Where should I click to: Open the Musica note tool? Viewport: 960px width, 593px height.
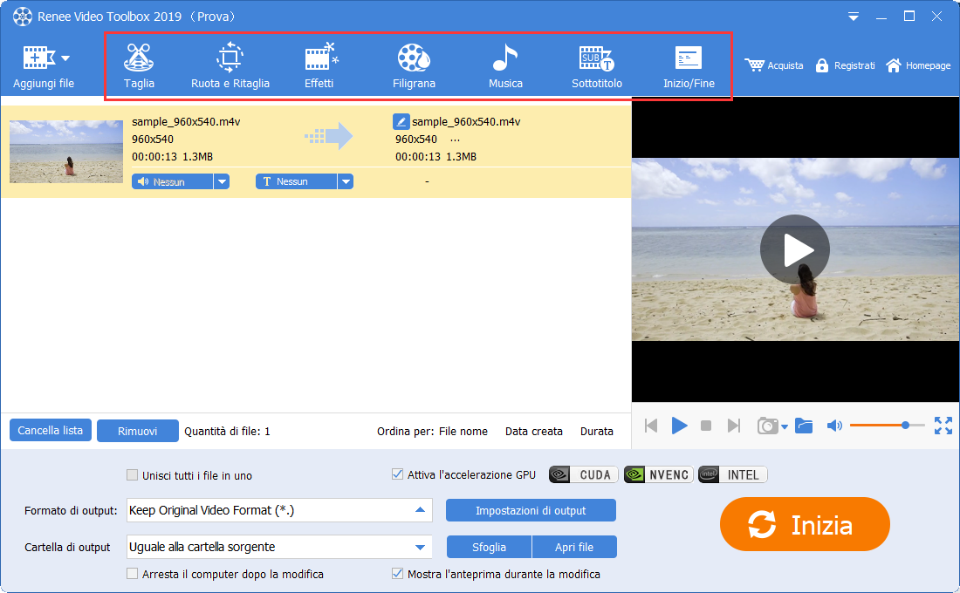click(x=505, y=66)
